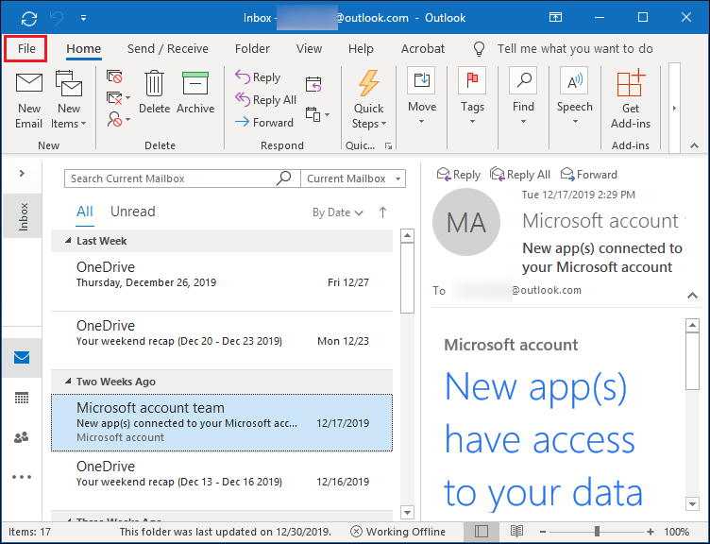
Task: Collapse the message header with the chevron
Action: click(692, 296)
